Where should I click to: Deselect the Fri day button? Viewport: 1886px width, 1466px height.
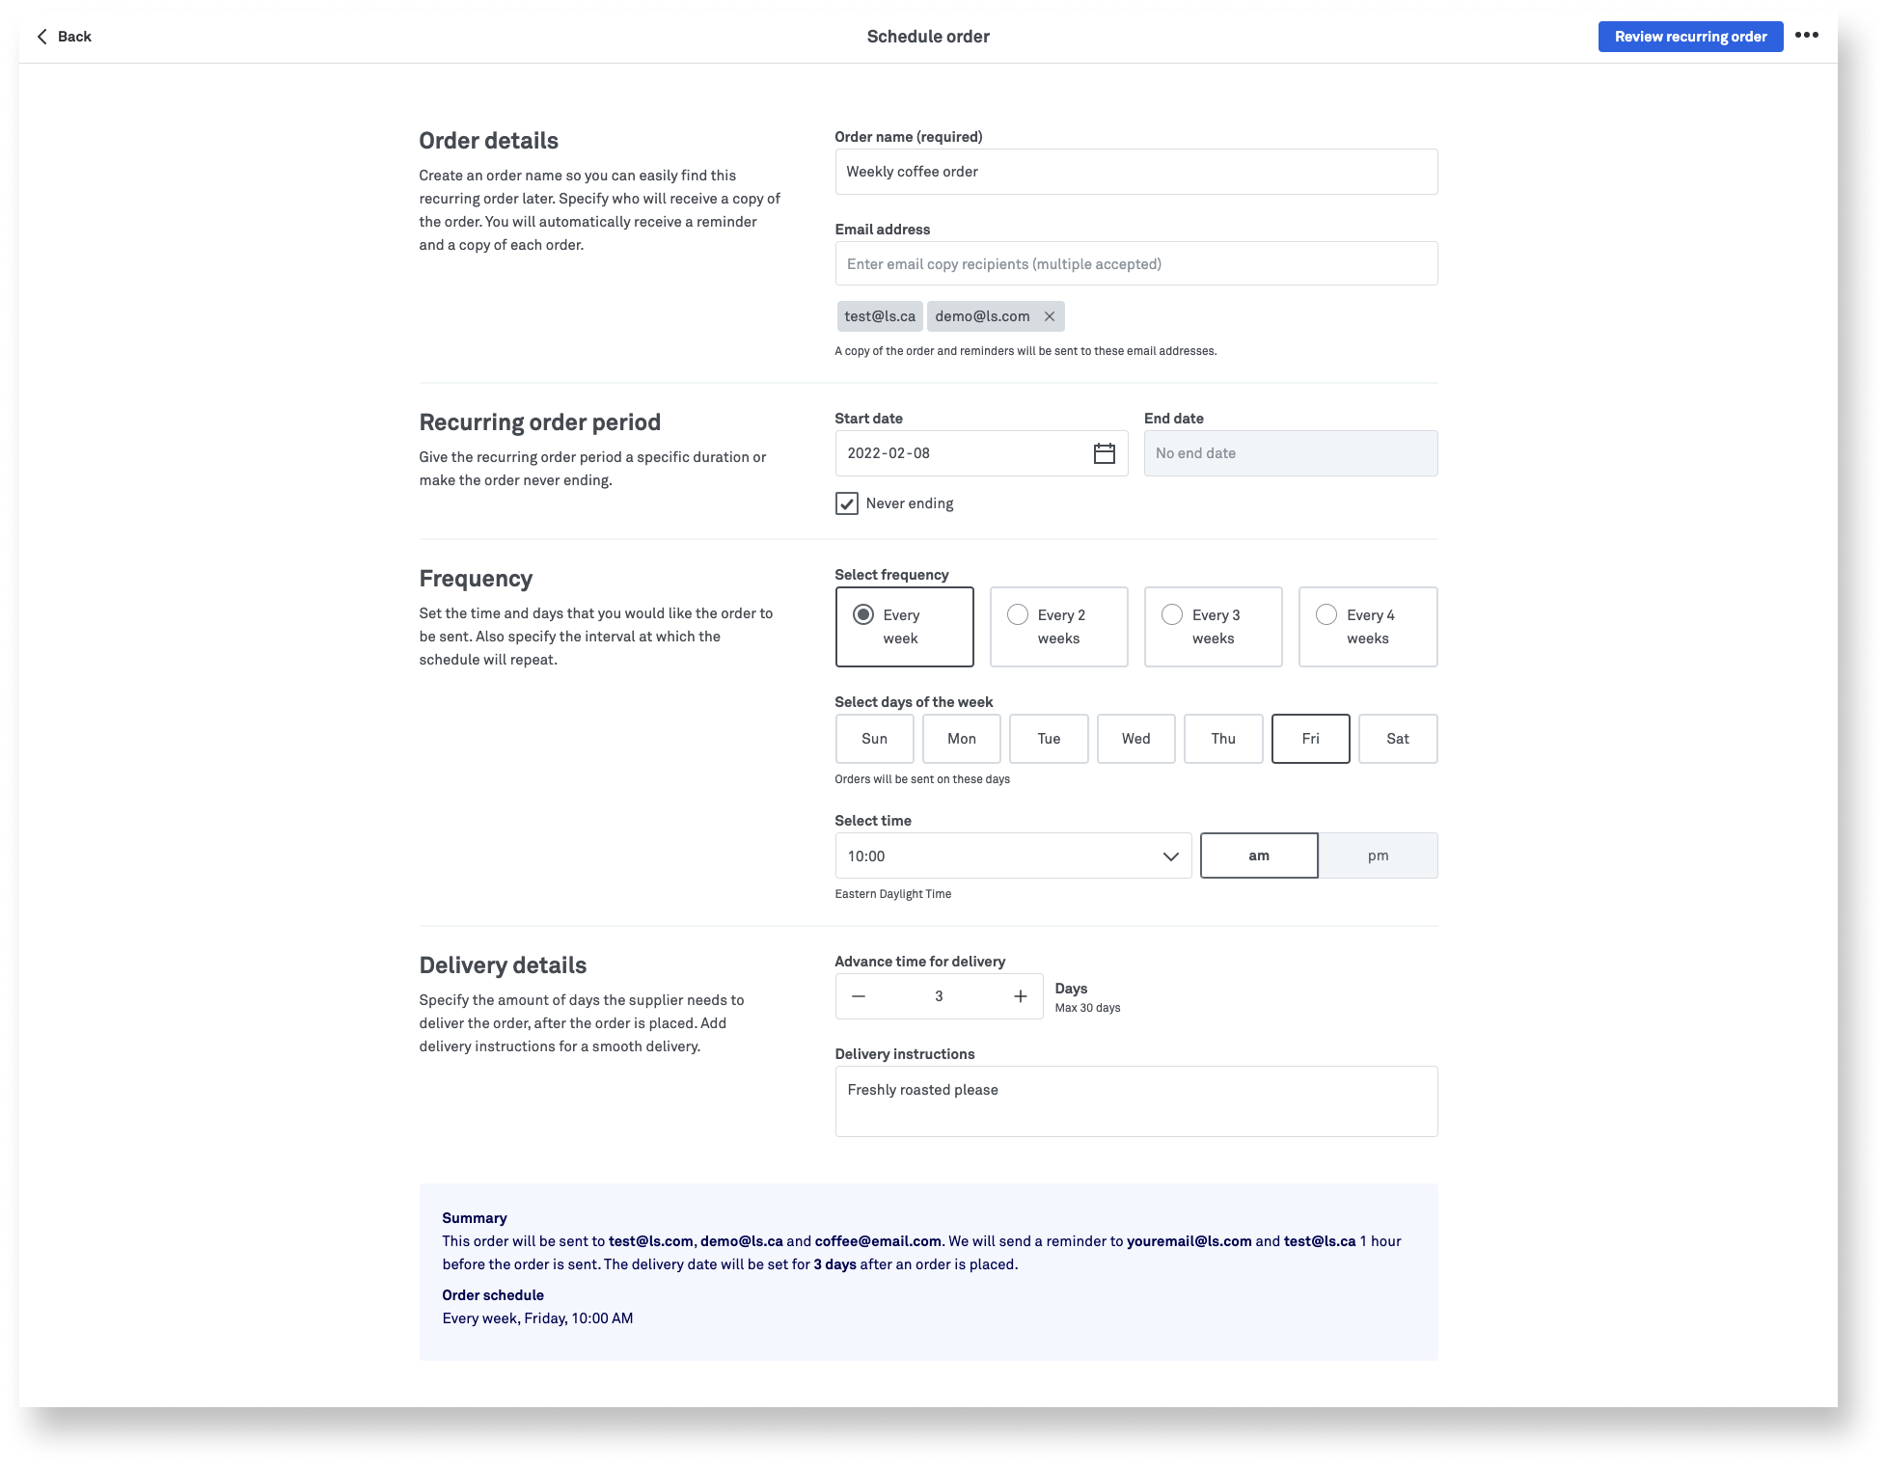1309,739
